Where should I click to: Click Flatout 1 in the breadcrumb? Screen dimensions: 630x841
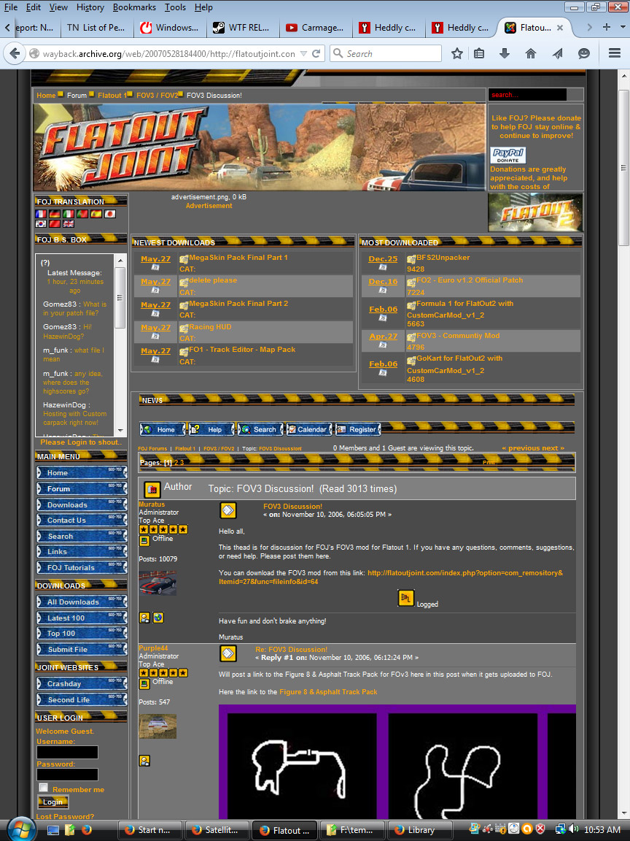(112, 96)
